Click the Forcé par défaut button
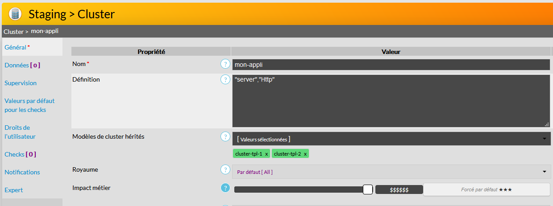Image resolution: width=553 pixels, height=206 pixels. tap(486, 190)
